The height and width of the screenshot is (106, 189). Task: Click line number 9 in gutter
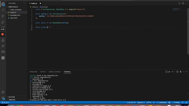32,27
